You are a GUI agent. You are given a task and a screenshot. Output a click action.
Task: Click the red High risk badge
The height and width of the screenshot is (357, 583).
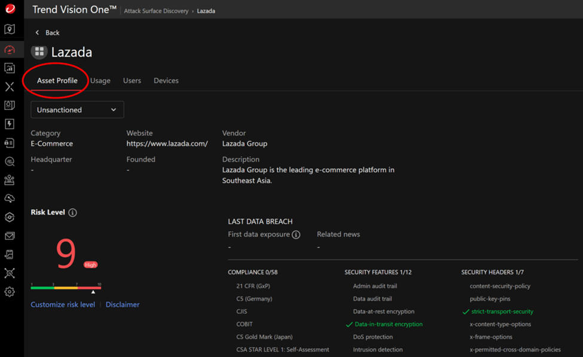(x=90, y=265)
